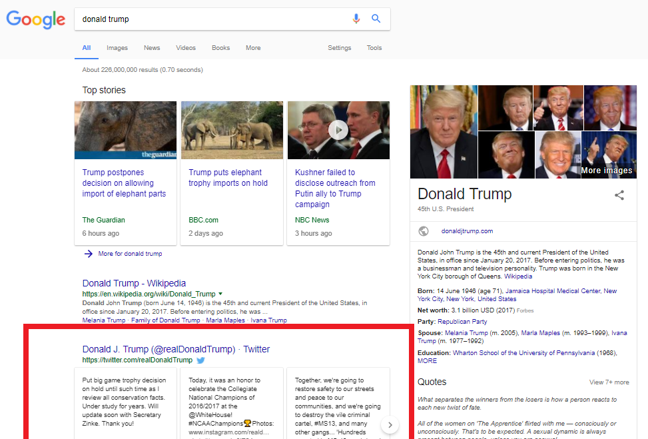Open the Settings menu
Screen dimensions: 648x439
click(339, 48)
